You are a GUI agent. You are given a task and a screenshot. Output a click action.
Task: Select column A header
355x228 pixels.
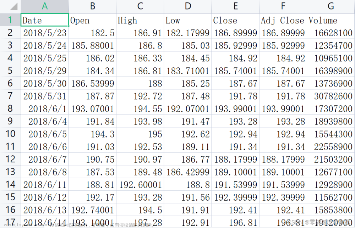[45, 6]
